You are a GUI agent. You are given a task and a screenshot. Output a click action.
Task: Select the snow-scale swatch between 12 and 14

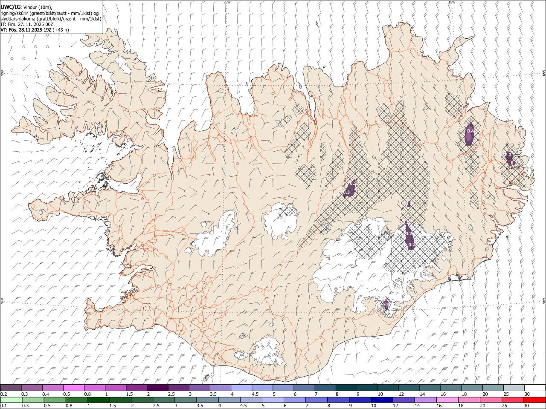(409, 388)
